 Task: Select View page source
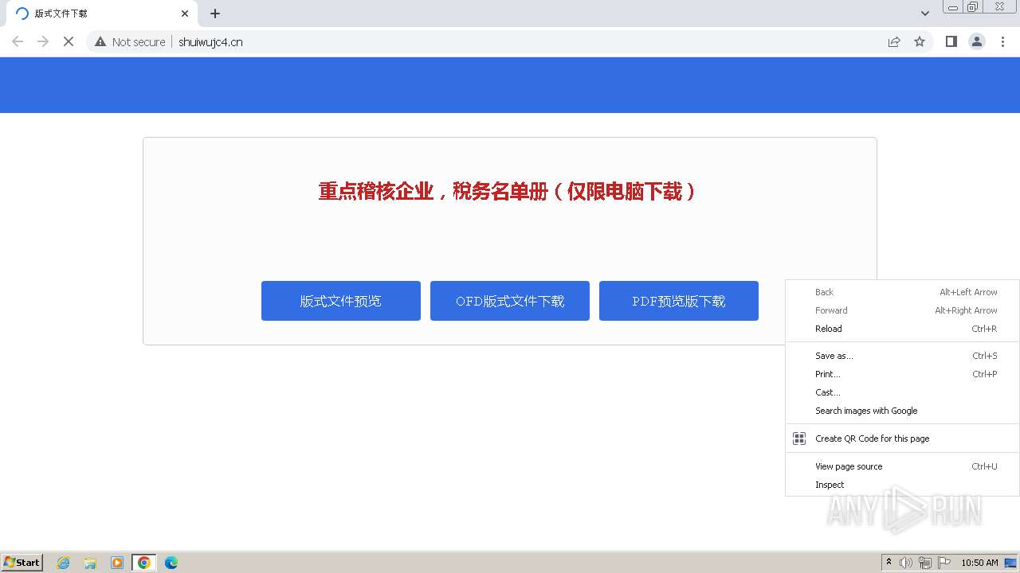point(902,466)
